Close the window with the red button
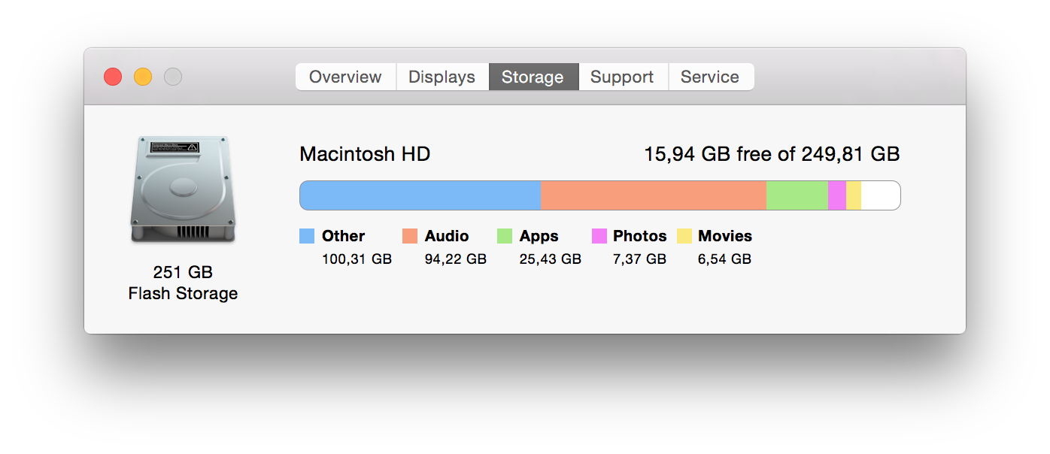Screen dimensions: 1050x454 click(113, 77)
